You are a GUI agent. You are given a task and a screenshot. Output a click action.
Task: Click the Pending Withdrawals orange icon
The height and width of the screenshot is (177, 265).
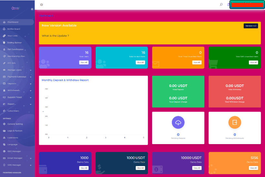pyautogui.click(x=235, y=123)
